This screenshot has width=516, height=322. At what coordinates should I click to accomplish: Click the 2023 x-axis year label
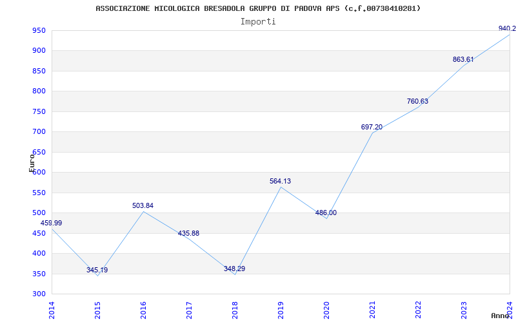point(464,310)
